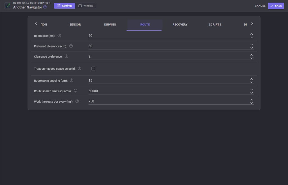Open the Recovery tab
This screenshot has width=288, height=185.
(180, 24)
